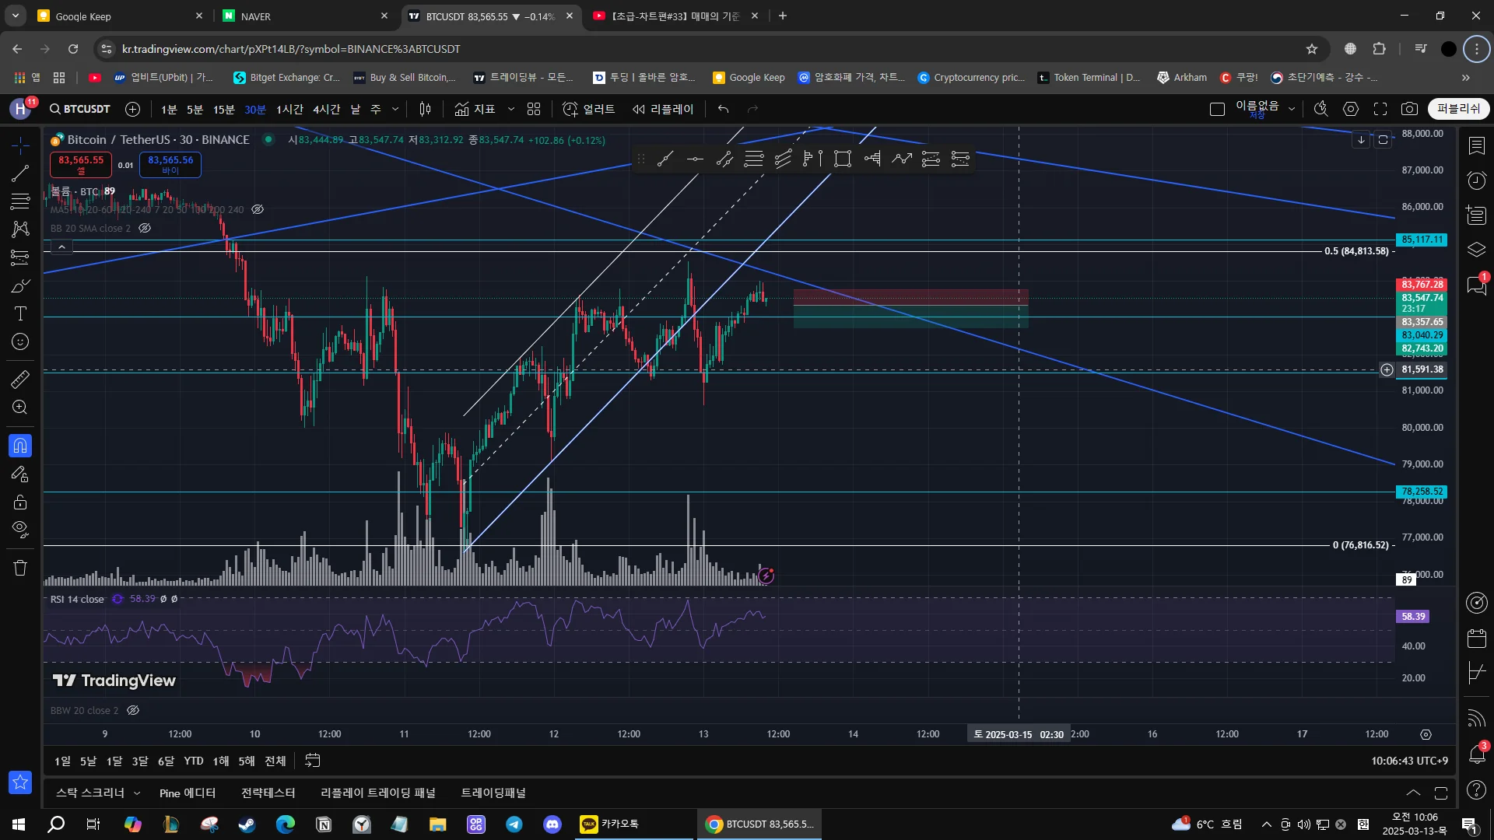Toggle visibility of BB 20 SMA indicator
Viewport: 1494px width, 840px height.
[x=145, y=229]
